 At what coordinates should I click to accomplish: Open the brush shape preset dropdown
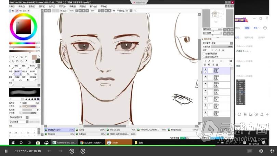[x=27, y=117]
